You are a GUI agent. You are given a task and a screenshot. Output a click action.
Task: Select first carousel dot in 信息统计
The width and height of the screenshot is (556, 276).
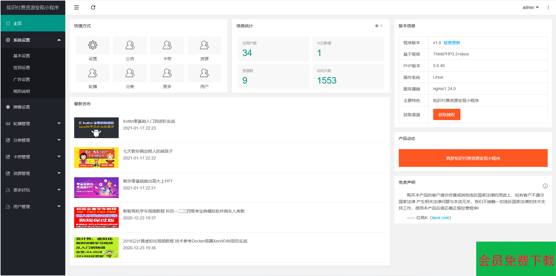coord(377,26)
